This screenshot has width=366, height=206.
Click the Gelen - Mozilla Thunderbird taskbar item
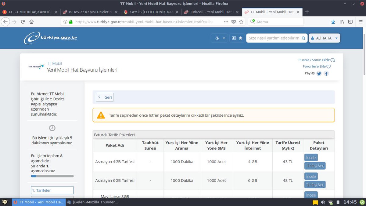coord(93,202)
